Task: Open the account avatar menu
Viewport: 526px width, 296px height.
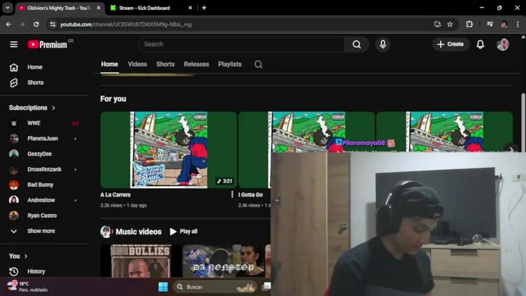Action: point(503,44)
